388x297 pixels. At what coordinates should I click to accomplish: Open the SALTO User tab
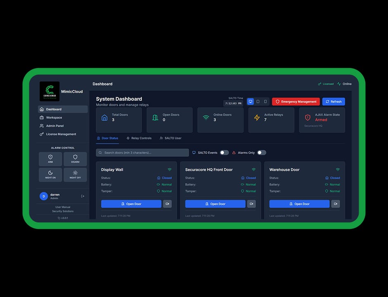170,138
